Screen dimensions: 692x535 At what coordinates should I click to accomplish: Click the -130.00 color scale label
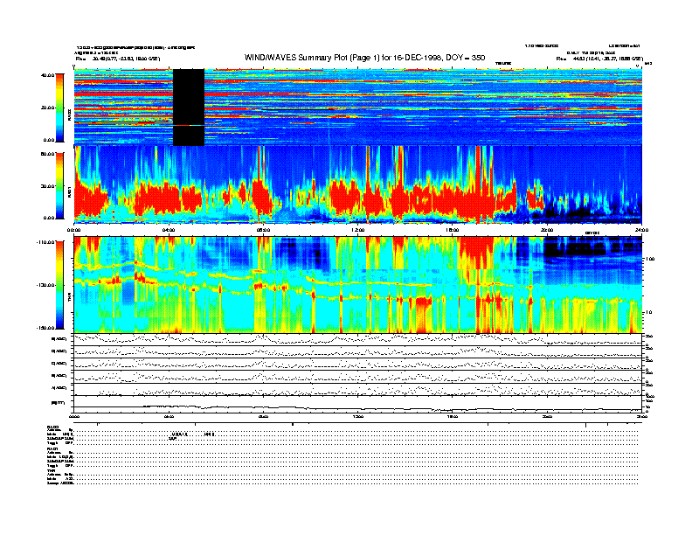pos(46,285)
